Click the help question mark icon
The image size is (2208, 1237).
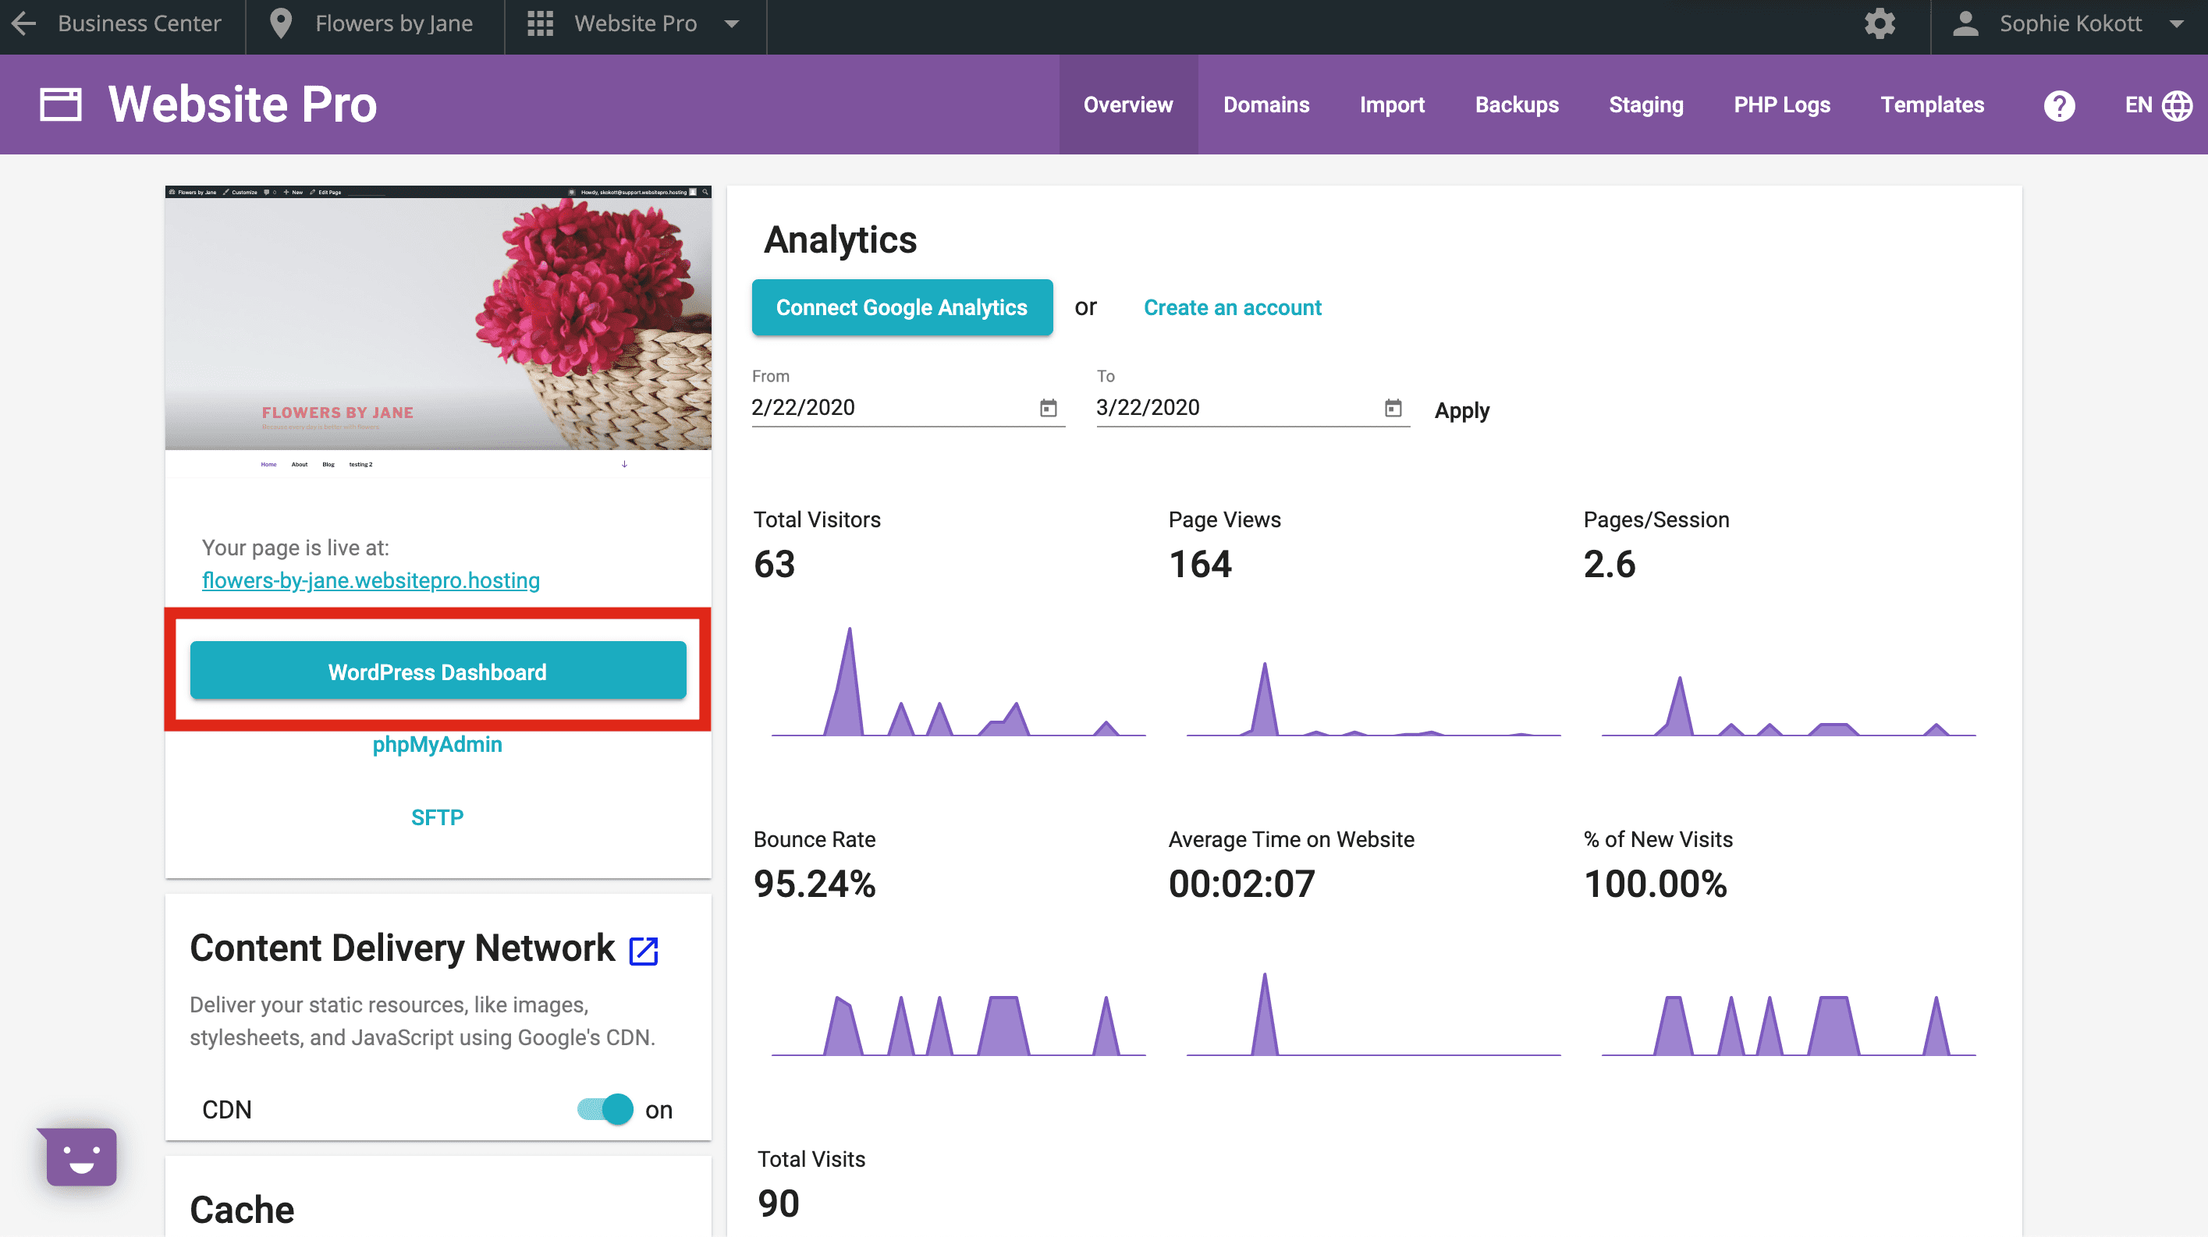(2059, 105)
